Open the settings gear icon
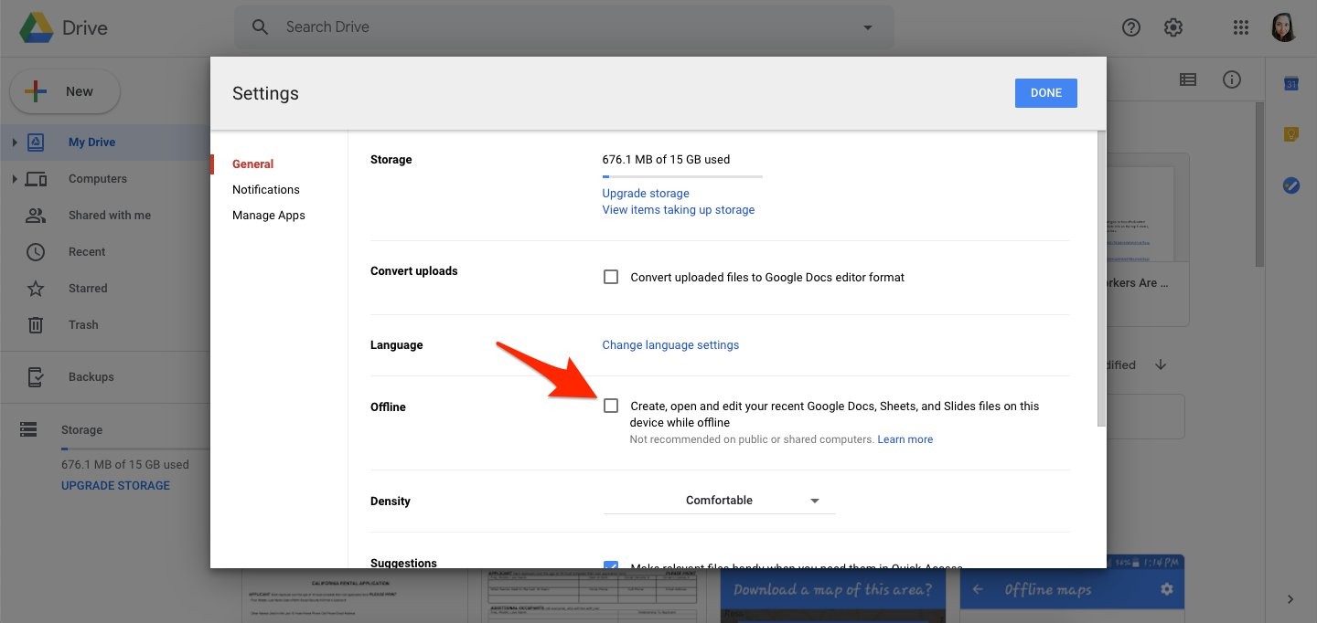The width and height of the screenshot is (1317, 623). (1173, 27)
